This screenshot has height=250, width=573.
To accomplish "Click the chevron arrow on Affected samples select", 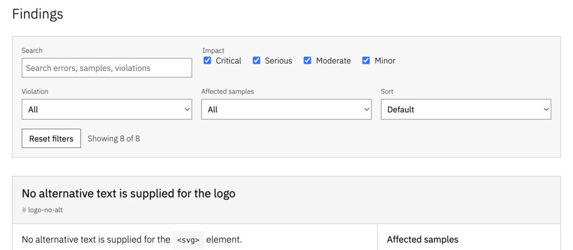I will (x=367, y=109).
